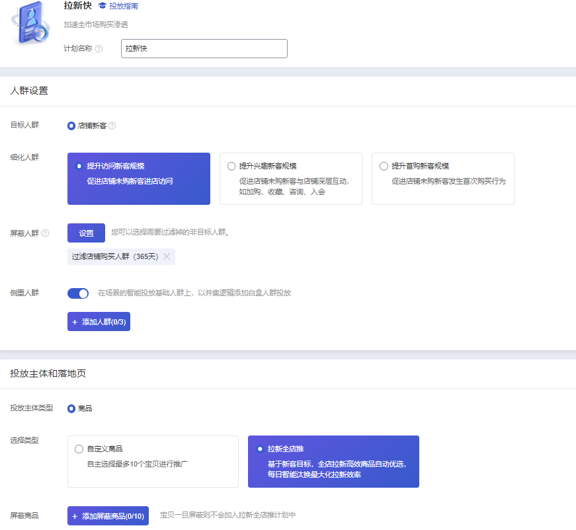Viewport: 576px width, 530px height.
Task: Click the 目标人群 label
Action: (x=24, y=125)
